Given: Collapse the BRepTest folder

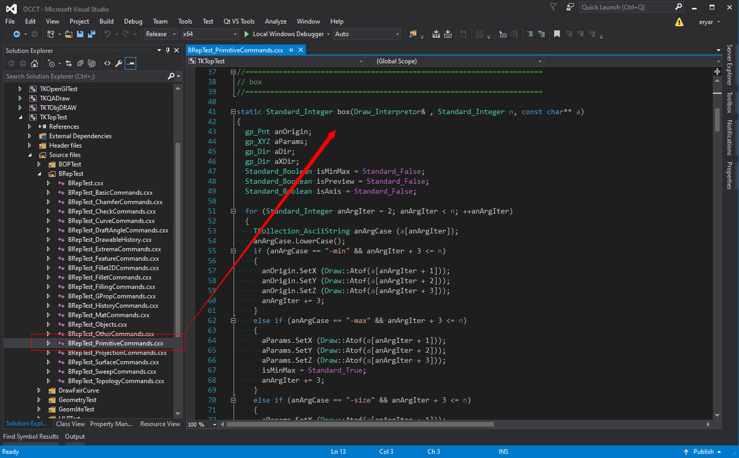Looking at the screenshot, I should click(39, 174).
